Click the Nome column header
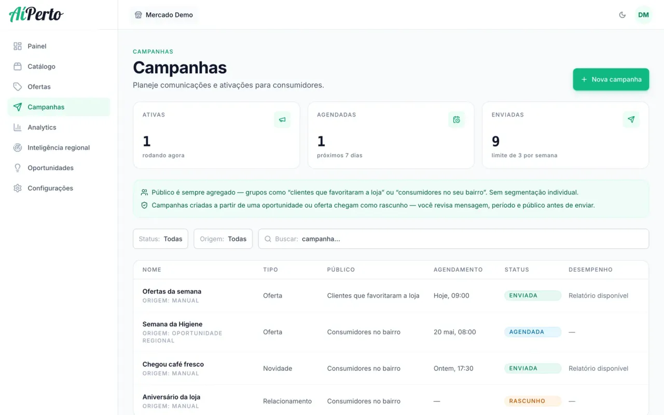The image size is (664, 415). pyautogui.click(x=152, y=270)
